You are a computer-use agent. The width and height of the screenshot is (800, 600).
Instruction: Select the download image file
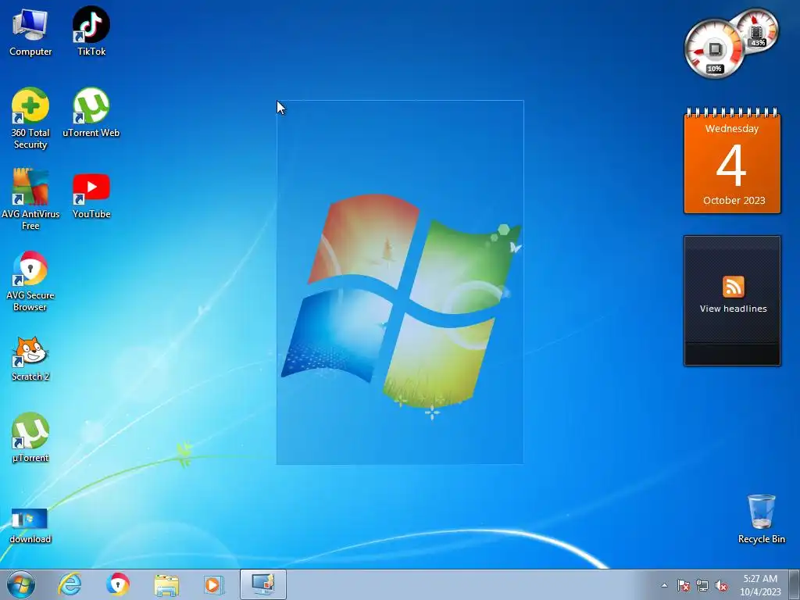(30, 526)
